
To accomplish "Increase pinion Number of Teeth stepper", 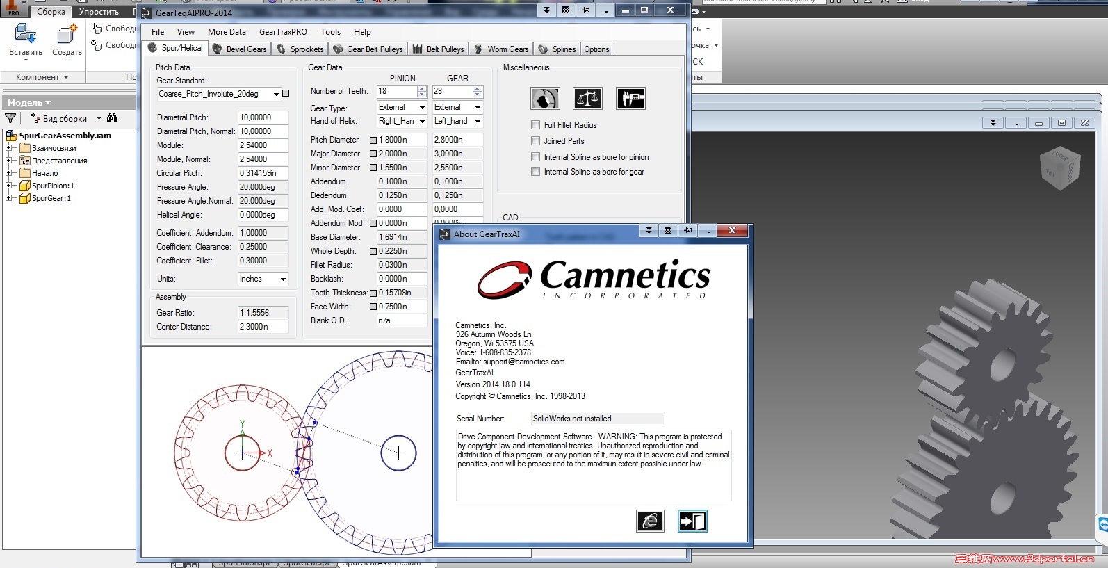I will pos(422,88).
